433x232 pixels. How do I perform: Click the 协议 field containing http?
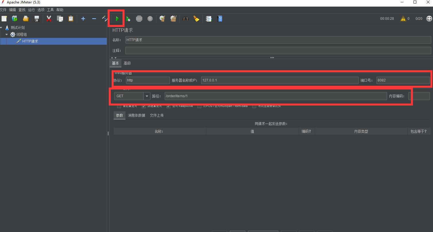click(148, 80)
